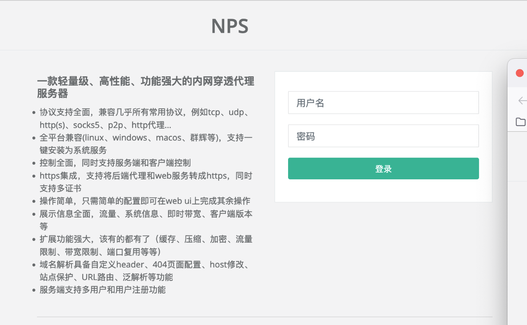Click the 密码 password input field
Viewport: 527px width, 325px height.
[383, 136]
